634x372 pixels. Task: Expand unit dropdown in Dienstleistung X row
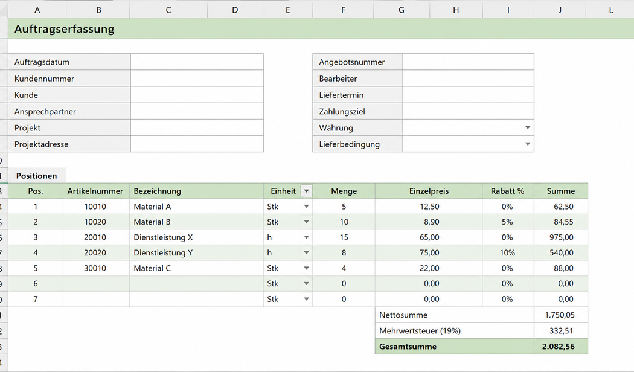coord(307,237)
